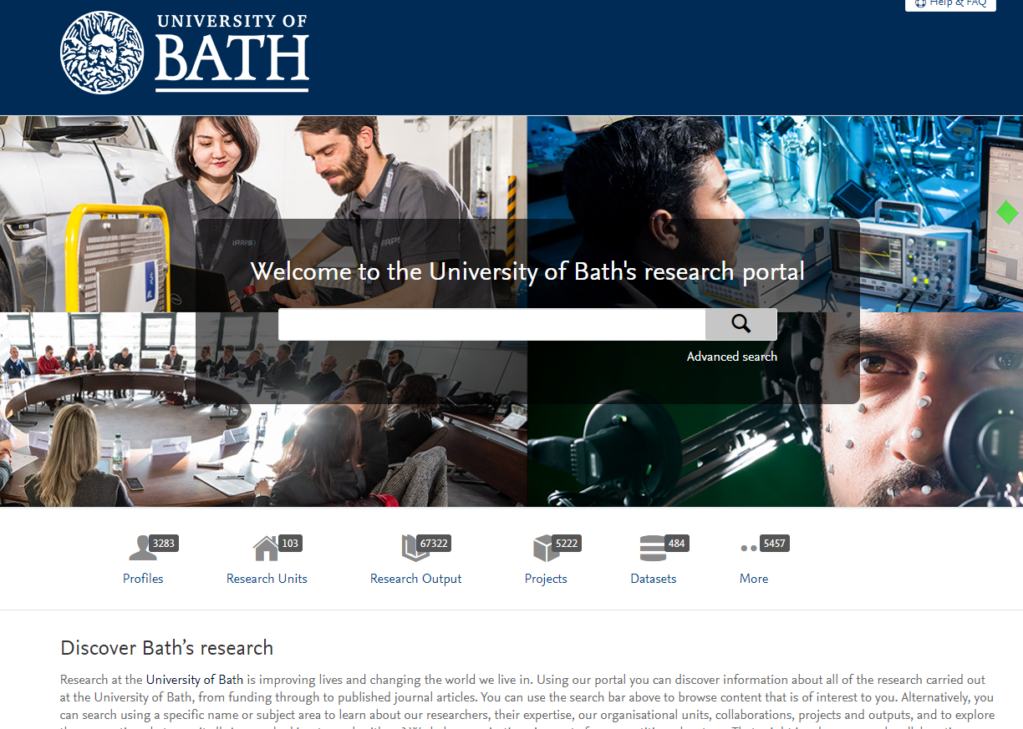Click the 67322 Research Output count badge
1023x729 pixels.
coord(434,544)
